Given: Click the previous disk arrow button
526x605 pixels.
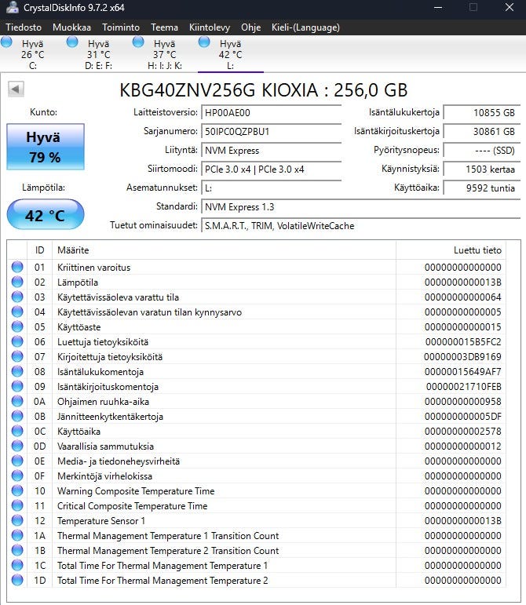Looking at the screenshot, I should tap(16, 89).
